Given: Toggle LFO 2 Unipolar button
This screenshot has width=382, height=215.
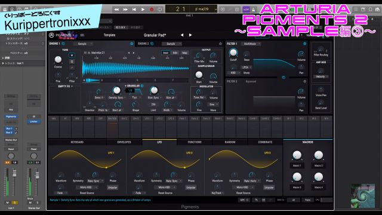Looking at the screenshot, I should [191, 188].
